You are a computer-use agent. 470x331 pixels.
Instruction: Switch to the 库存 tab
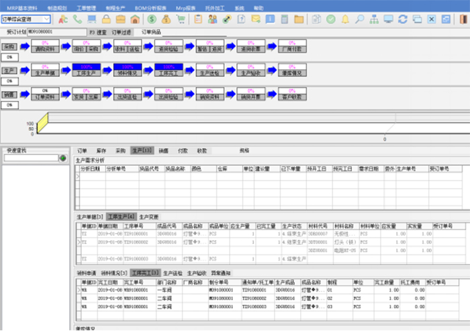(x=101, y=151)
